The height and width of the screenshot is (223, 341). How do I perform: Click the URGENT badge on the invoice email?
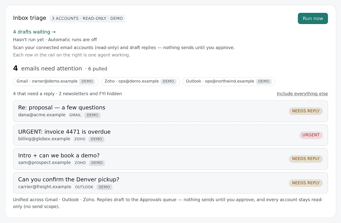coord(311,135)
